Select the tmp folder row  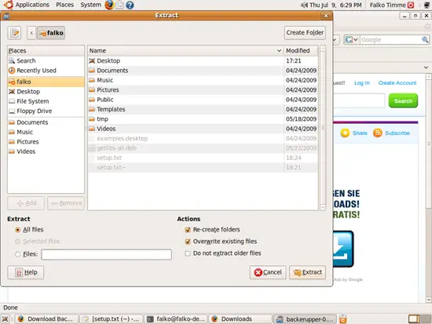point(203,119)
